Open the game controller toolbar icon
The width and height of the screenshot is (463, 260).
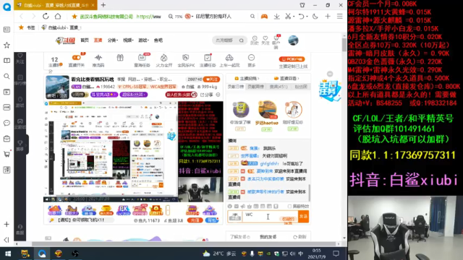tap(264, 17)
